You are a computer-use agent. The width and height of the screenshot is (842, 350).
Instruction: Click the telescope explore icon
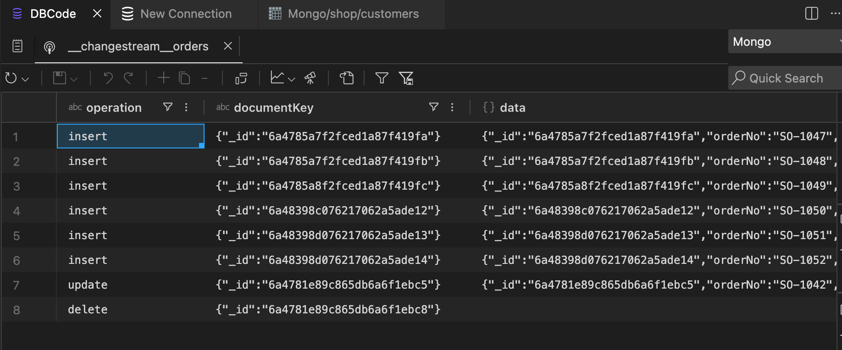(x=310, y=78)
